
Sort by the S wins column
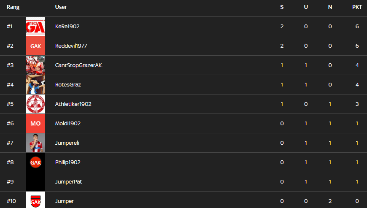282,7
